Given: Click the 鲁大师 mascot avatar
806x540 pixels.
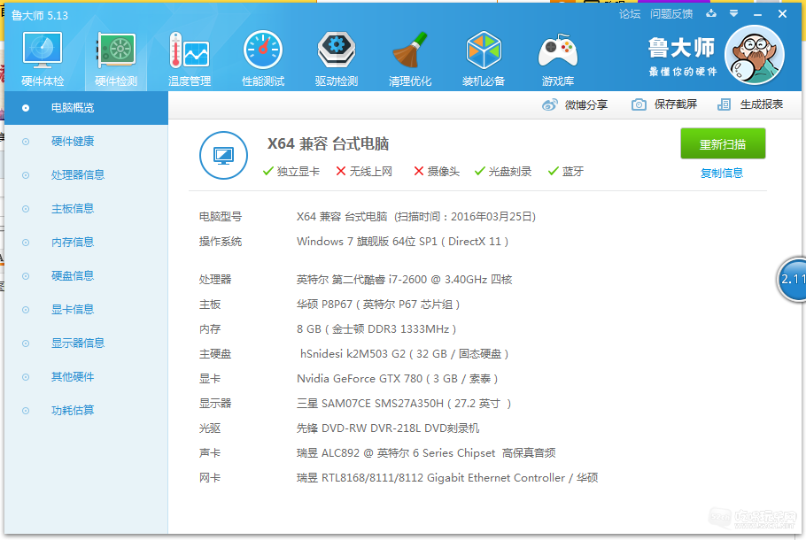Looking at the screenshot, I should click(x=755, y=55).
